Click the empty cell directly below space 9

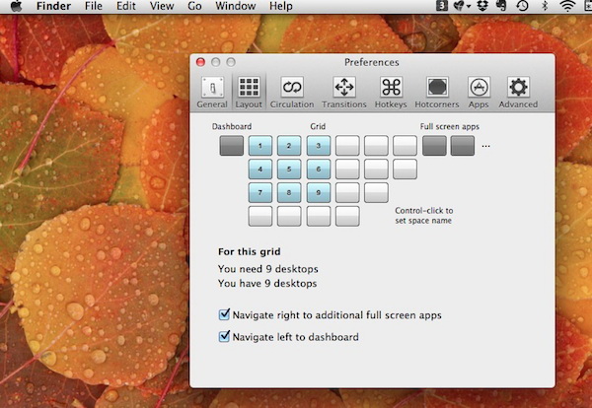pyautogui.click(x=319, y=217)
